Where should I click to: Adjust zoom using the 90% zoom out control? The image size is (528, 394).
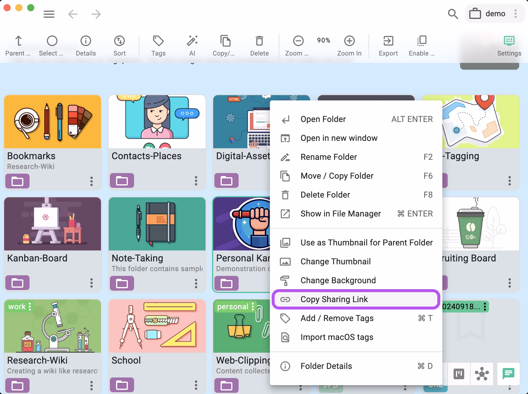[x=298, y=41]
